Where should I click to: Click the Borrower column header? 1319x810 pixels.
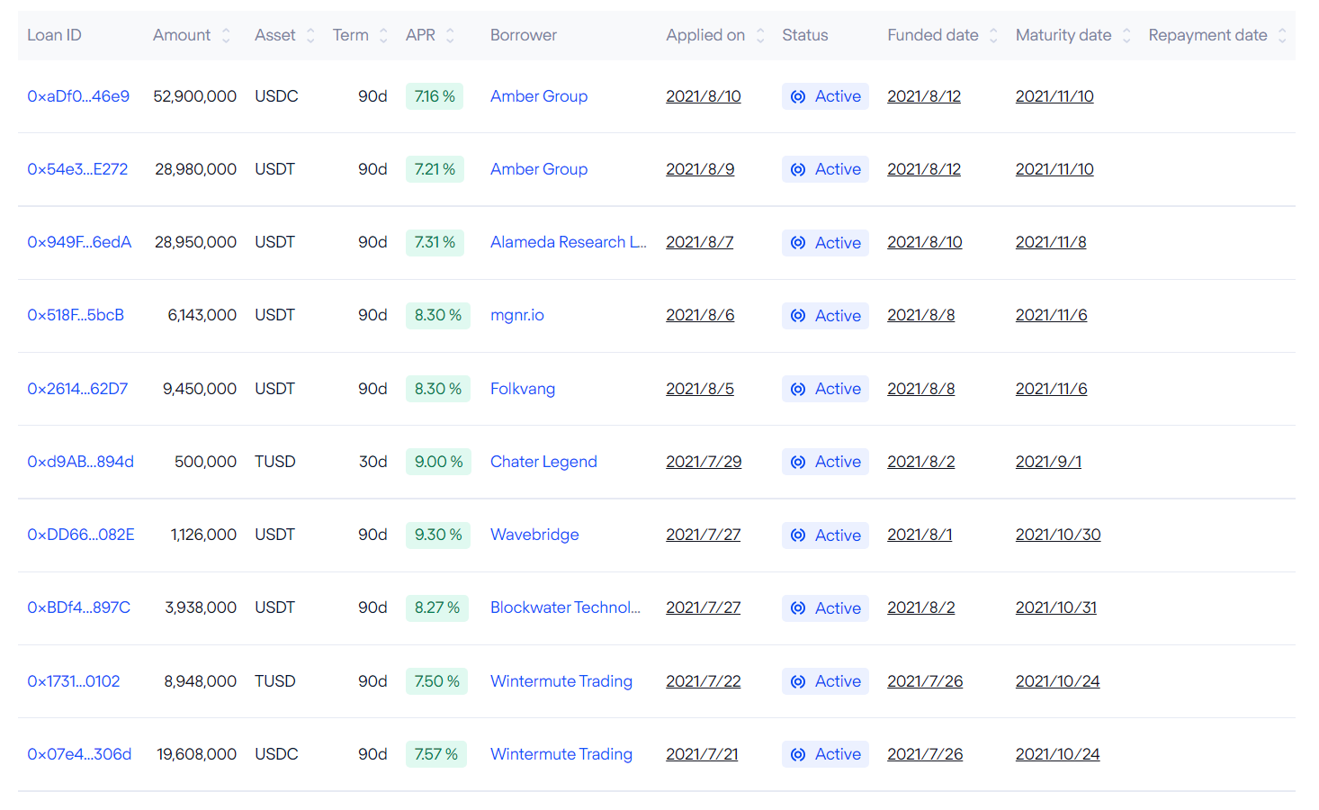524,35
